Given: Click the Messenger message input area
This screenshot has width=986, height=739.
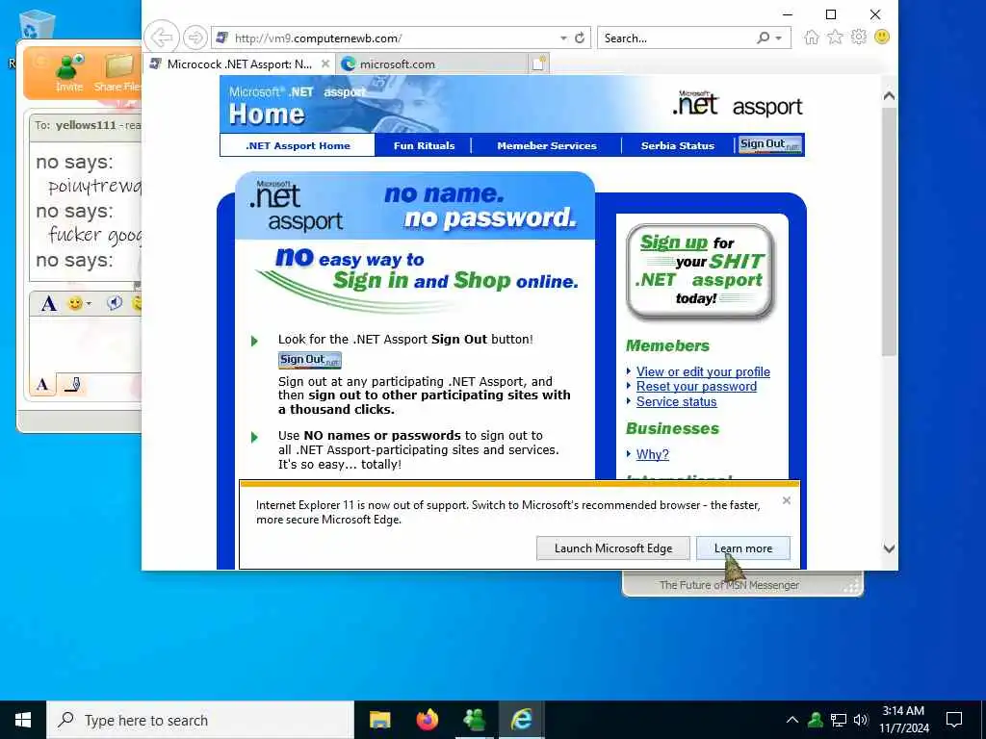Looking at the screenshot, I should pyautogui.click(x=86, y=344).
